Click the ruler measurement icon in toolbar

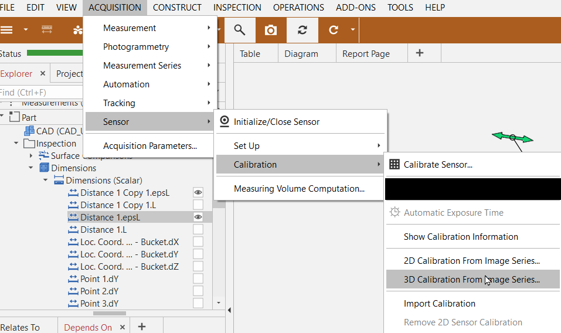47,30
